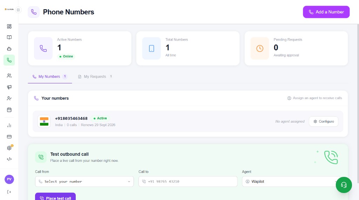Click the 'Test outbound call' heading
The width and height of the screenshot is (359, 200).
(69, 154)
